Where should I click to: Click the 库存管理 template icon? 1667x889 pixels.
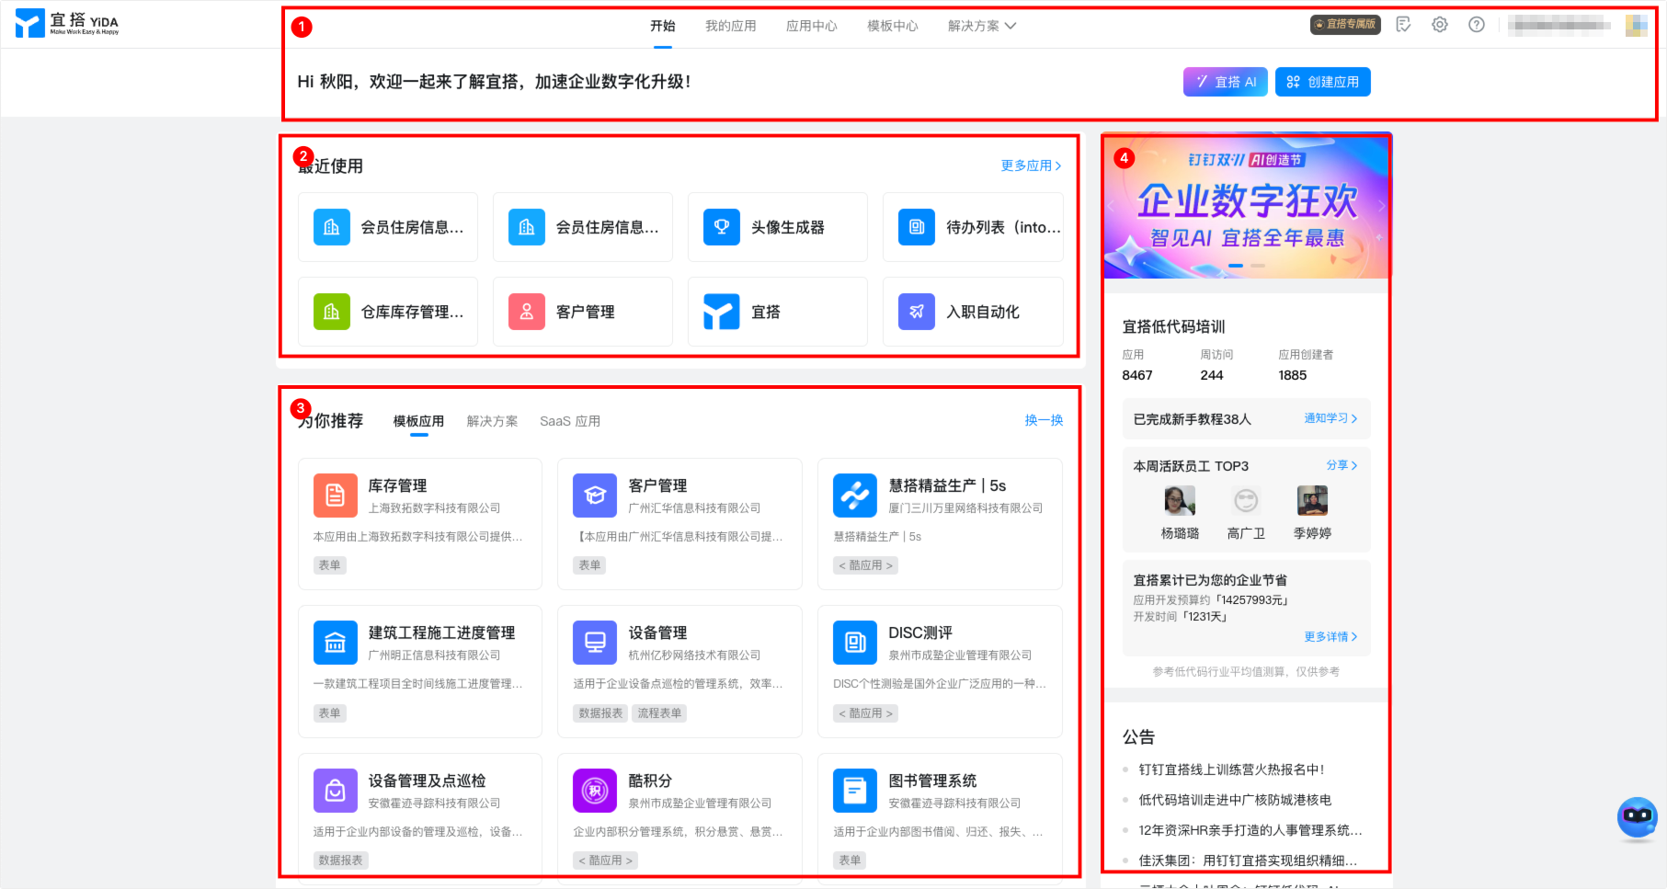[x=336, y=496]
